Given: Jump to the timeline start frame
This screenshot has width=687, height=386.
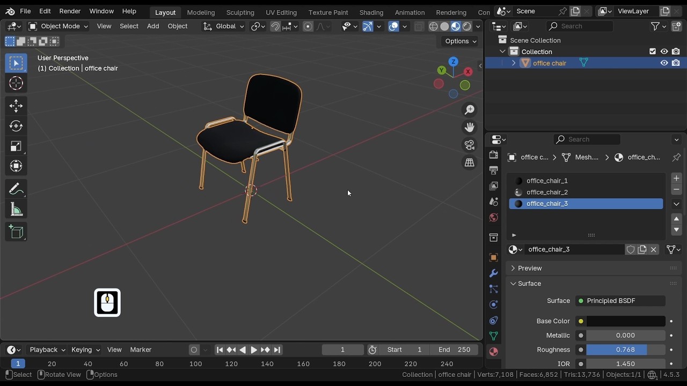Looking at the screenshot, I should (220, 350).
